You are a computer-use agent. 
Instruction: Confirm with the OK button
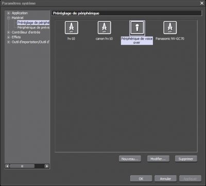point(141,179)
